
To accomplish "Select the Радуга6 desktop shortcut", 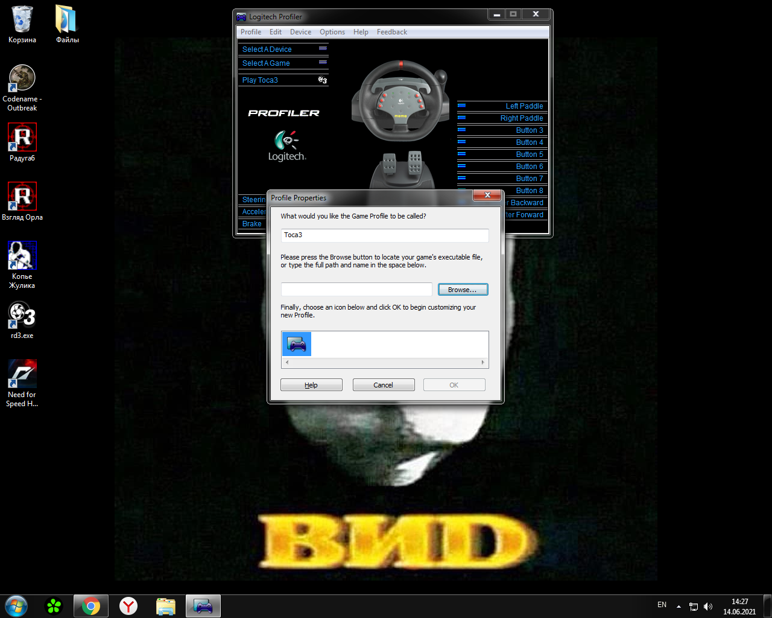I will (22, 143).
